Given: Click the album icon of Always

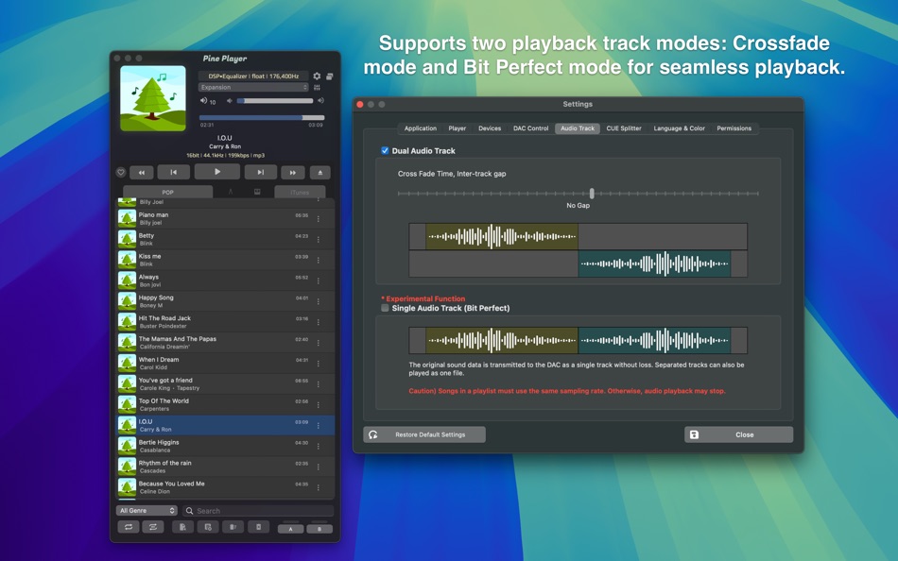Looking at the screenshot, I should (x=128, y=280).
